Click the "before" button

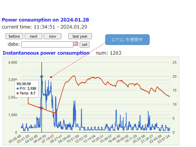[x=14, y=36]
